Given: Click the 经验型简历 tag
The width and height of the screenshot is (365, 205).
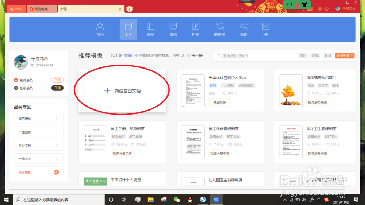Looking at the screenshot, I should click(x=246, y=85).
